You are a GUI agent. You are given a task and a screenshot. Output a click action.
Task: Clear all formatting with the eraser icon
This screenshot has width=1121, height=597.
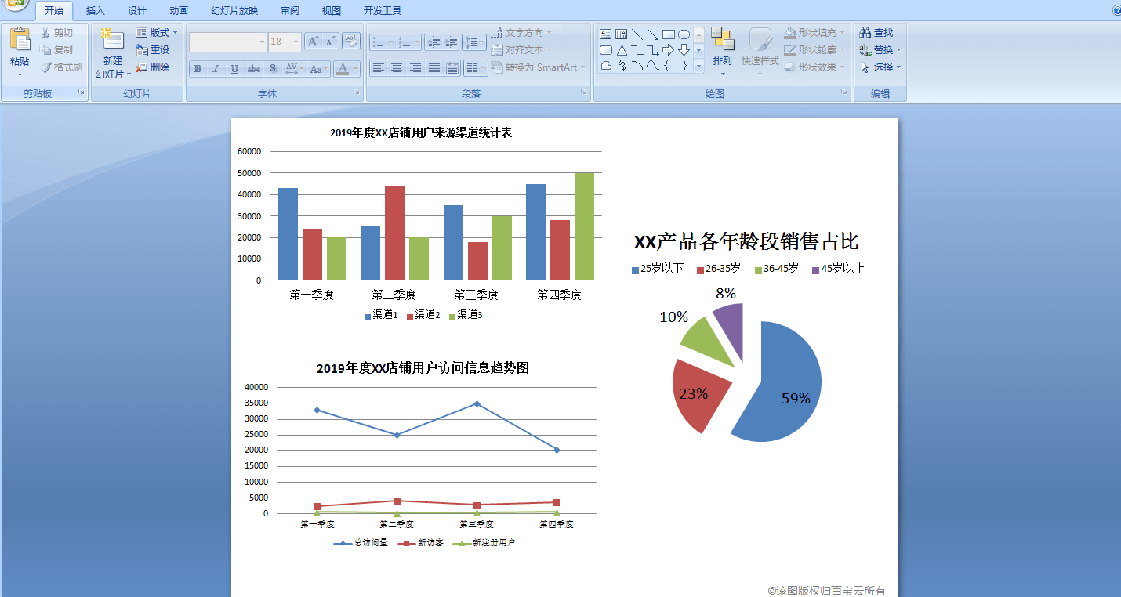point(351,41)
